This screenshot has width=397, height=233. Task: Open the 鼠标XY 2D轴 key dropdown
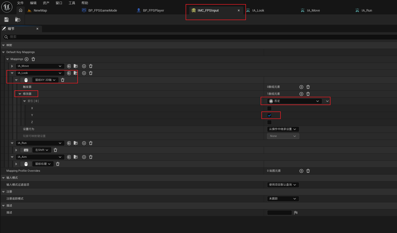coord(45,80)
